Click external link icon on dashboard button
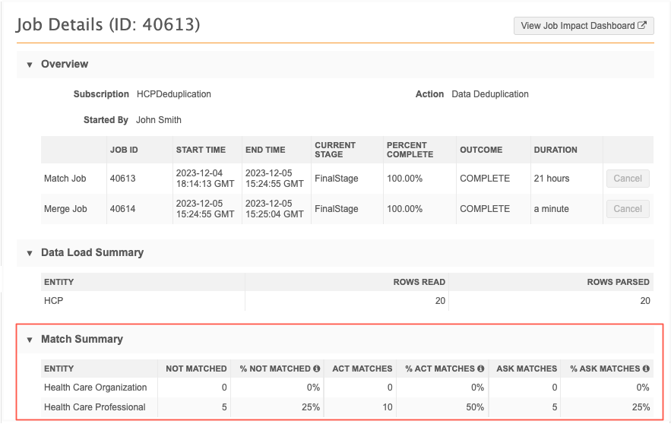Image resolution: width=671 pixels, height=424 pixels. (x=642, y=26)
